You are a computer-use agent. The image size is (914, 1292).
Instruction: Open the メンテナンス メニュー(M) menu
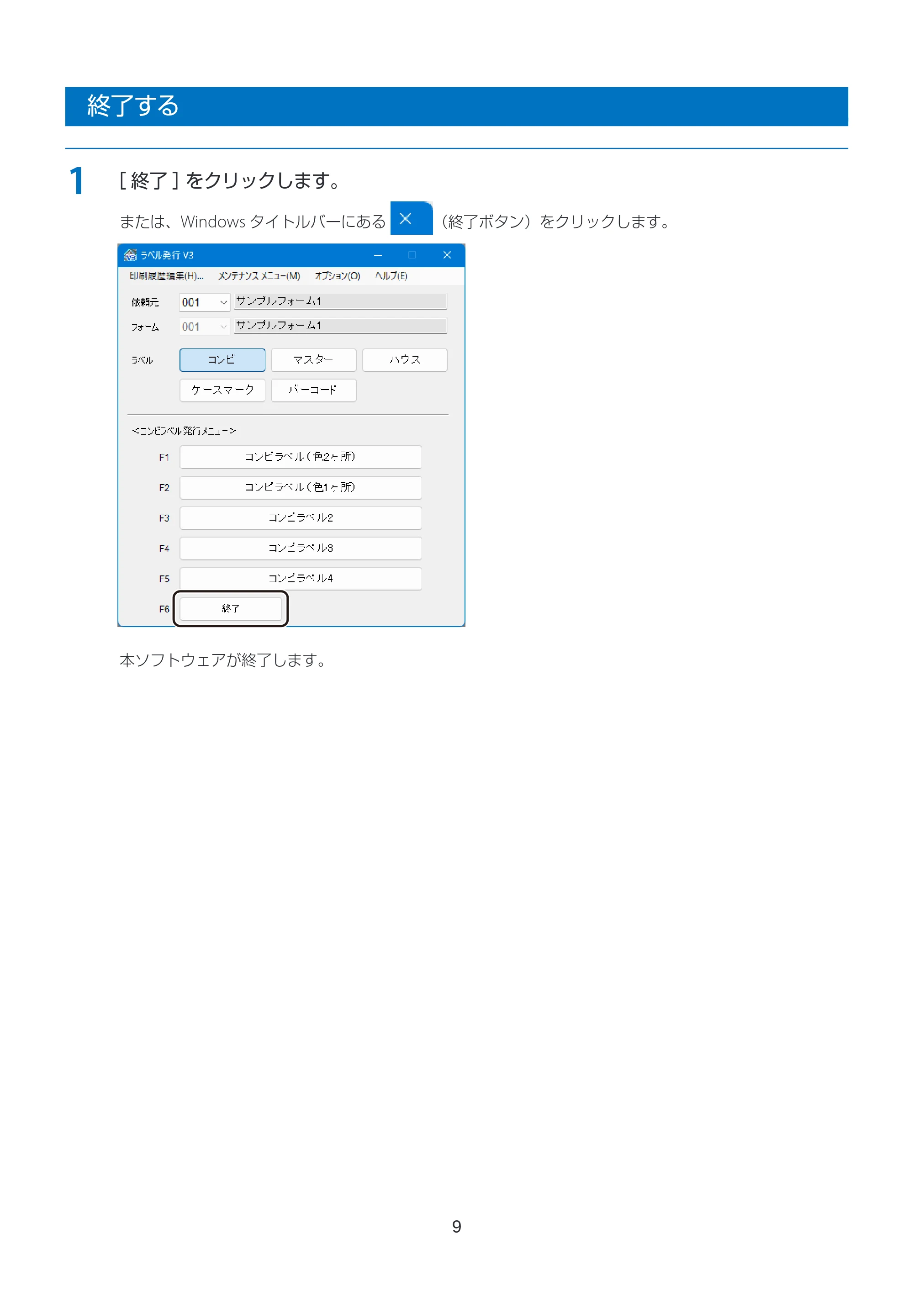point(259,276)
